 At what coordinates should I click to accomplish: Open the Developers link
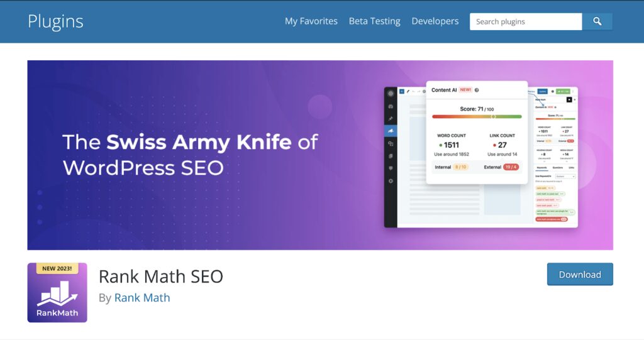[435, 21]
